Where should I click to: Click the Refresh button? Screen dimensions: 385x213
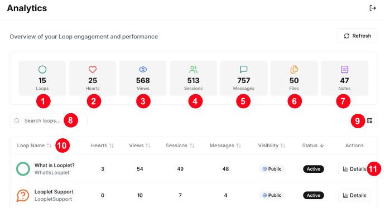click(x=357, y=36)
